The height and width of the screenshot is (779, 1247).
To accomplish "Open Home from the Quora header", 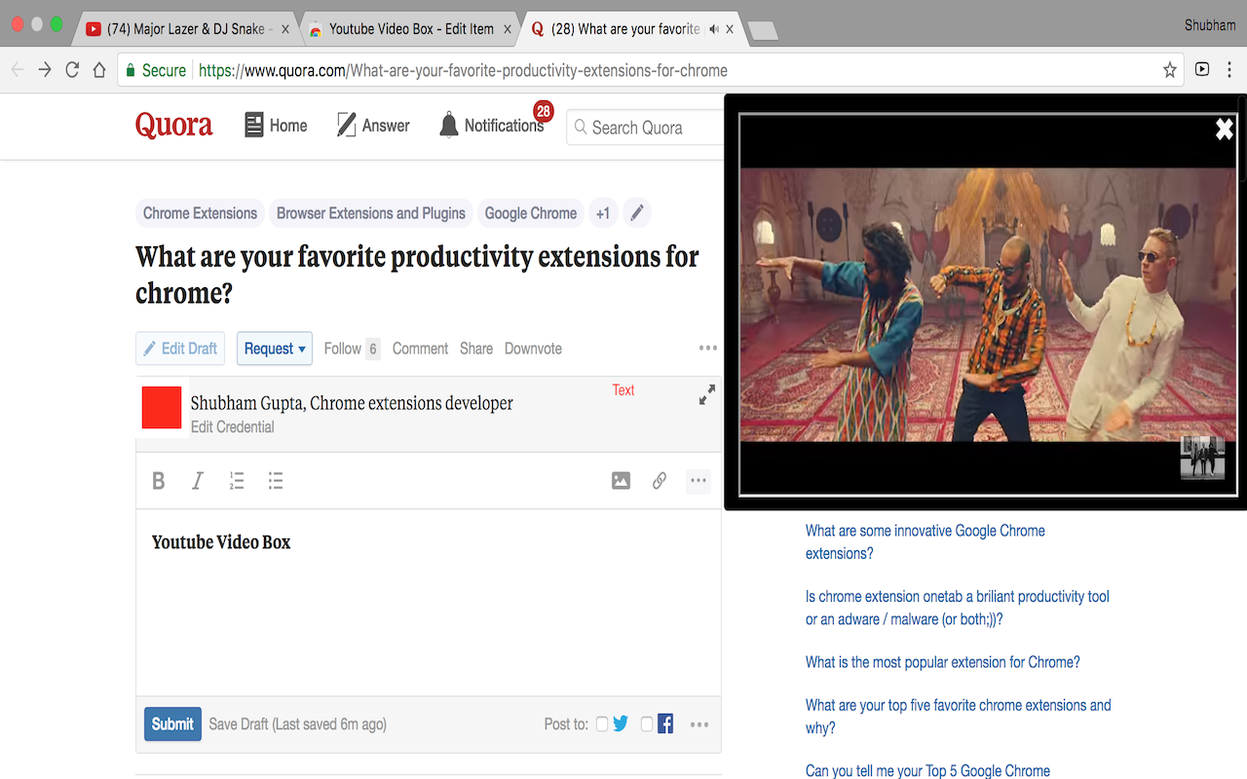I will click(276, 125).
